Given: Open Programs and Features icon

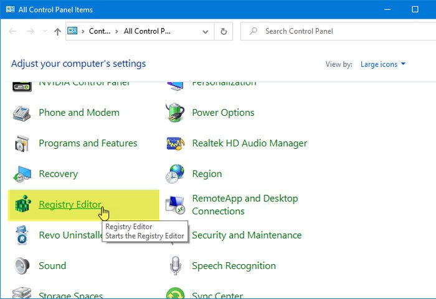Looking at the screenshot, I should (22, 143).
